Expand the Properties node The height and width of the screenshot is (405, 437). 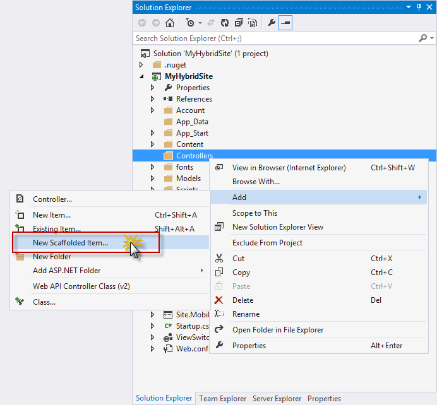pyautogui.click(x=152, y=88)
